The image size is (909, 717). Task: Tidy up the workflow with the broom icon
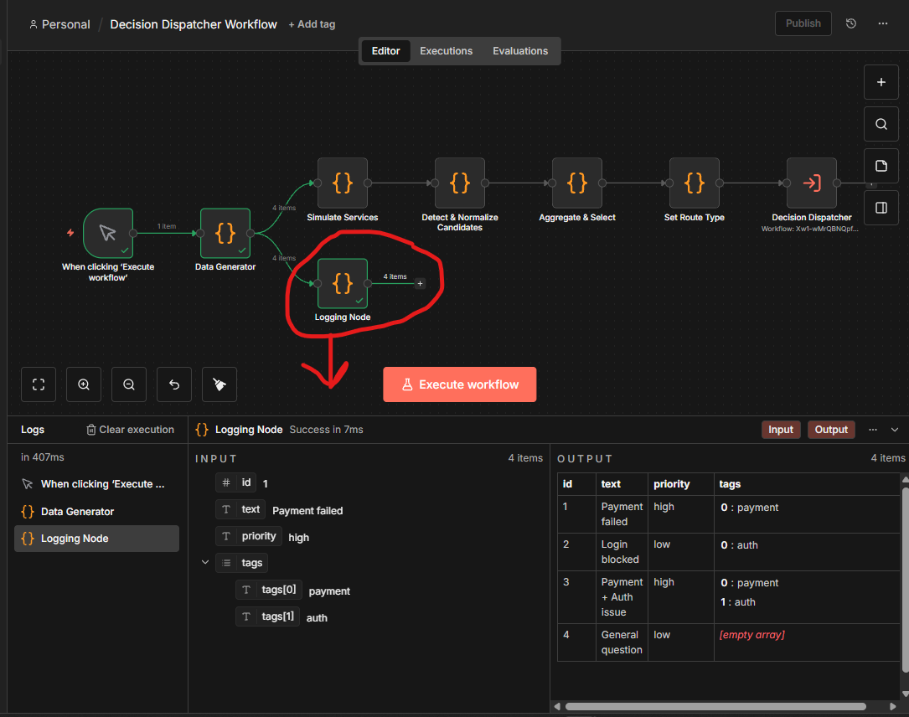coord(219,384)
